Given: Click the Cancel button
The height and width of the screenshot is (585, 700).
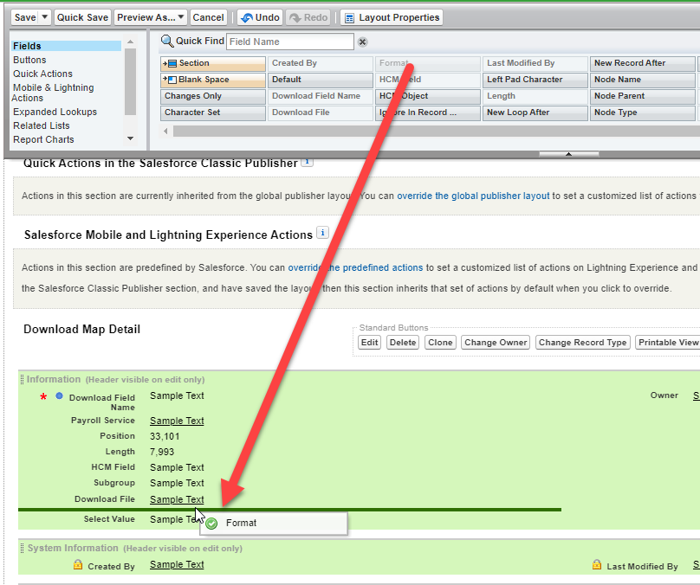Looking at the screenshot, I should [x=208, y=17].
